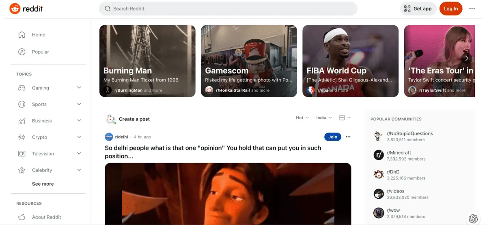The image size is (487, 225).
Task: Open the top-right three-dot menu
Action: click(472, 9)
